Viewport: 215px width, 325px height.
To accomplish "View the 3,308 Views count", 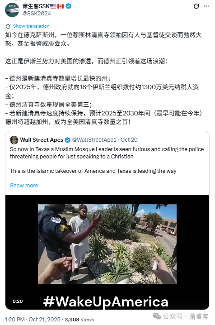I will pyautogui.click(x=79, y=320).
